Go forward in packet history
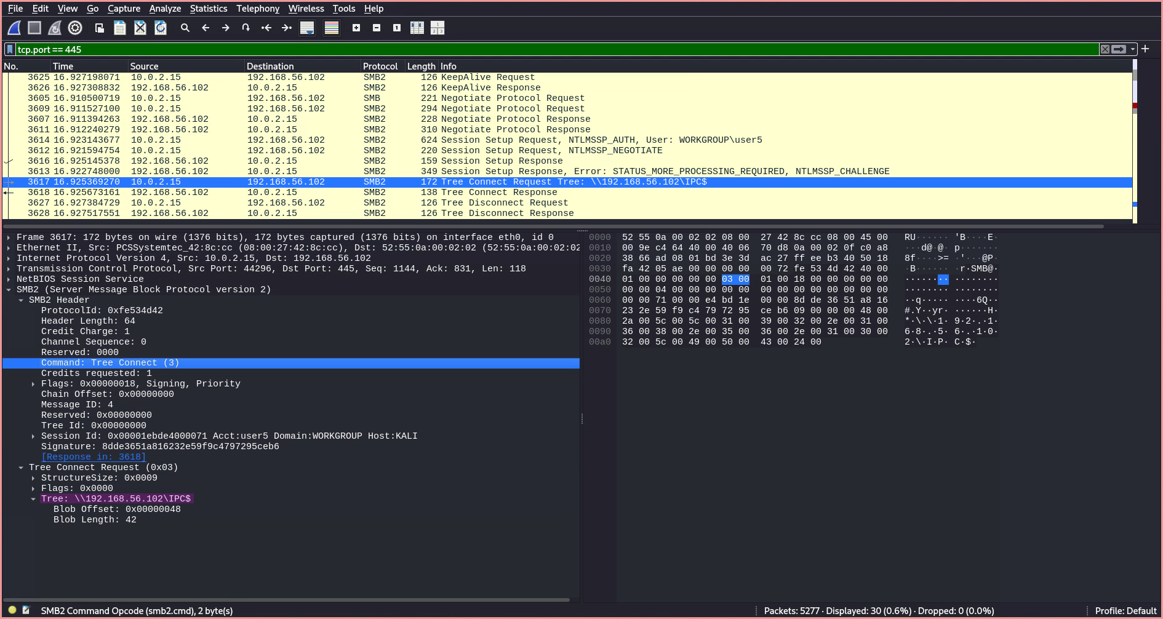1163x619 pixels. [226, 28]
